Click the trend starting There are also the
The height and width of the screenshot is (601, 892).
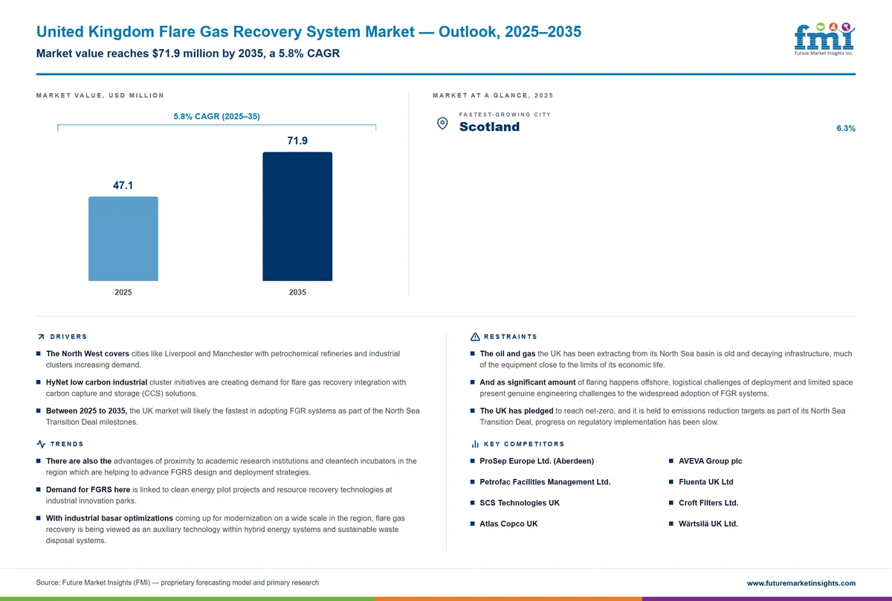[231, 466]
